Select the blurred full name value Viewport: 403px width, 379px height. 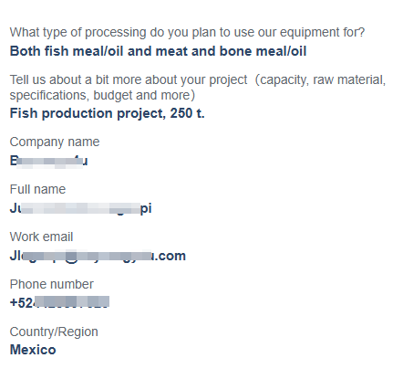[x=81, y=208]
